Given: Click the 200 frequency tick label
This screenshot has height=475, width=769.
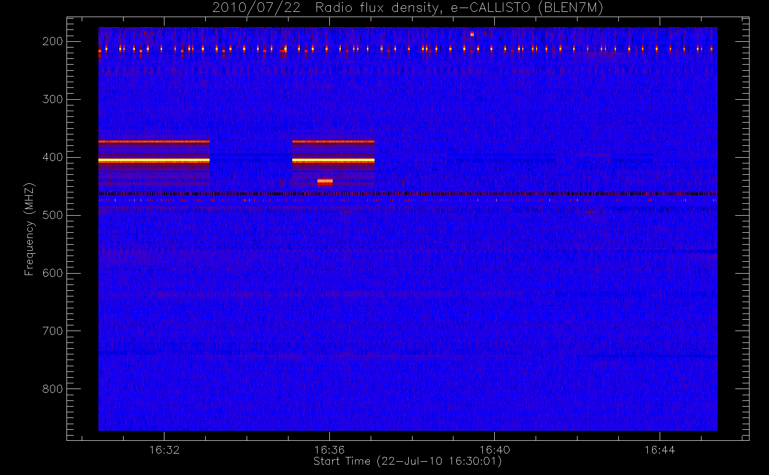Looking at the screenshot, I should click(52, 41).
